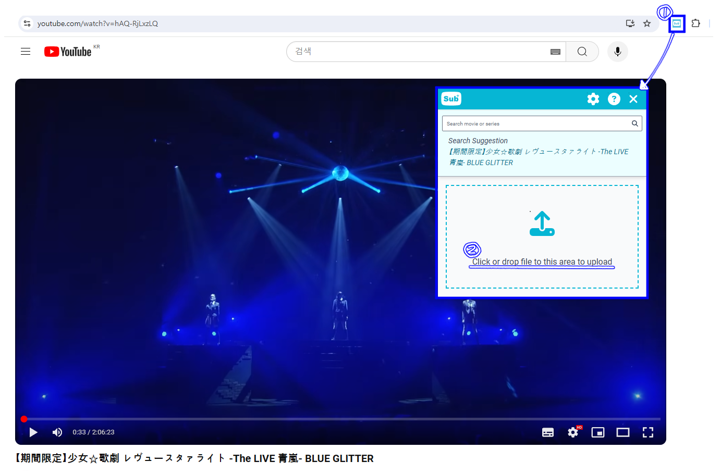Start voice search with microphone
The width and height of the screenshot is (721, 474).
coord(618,52)
